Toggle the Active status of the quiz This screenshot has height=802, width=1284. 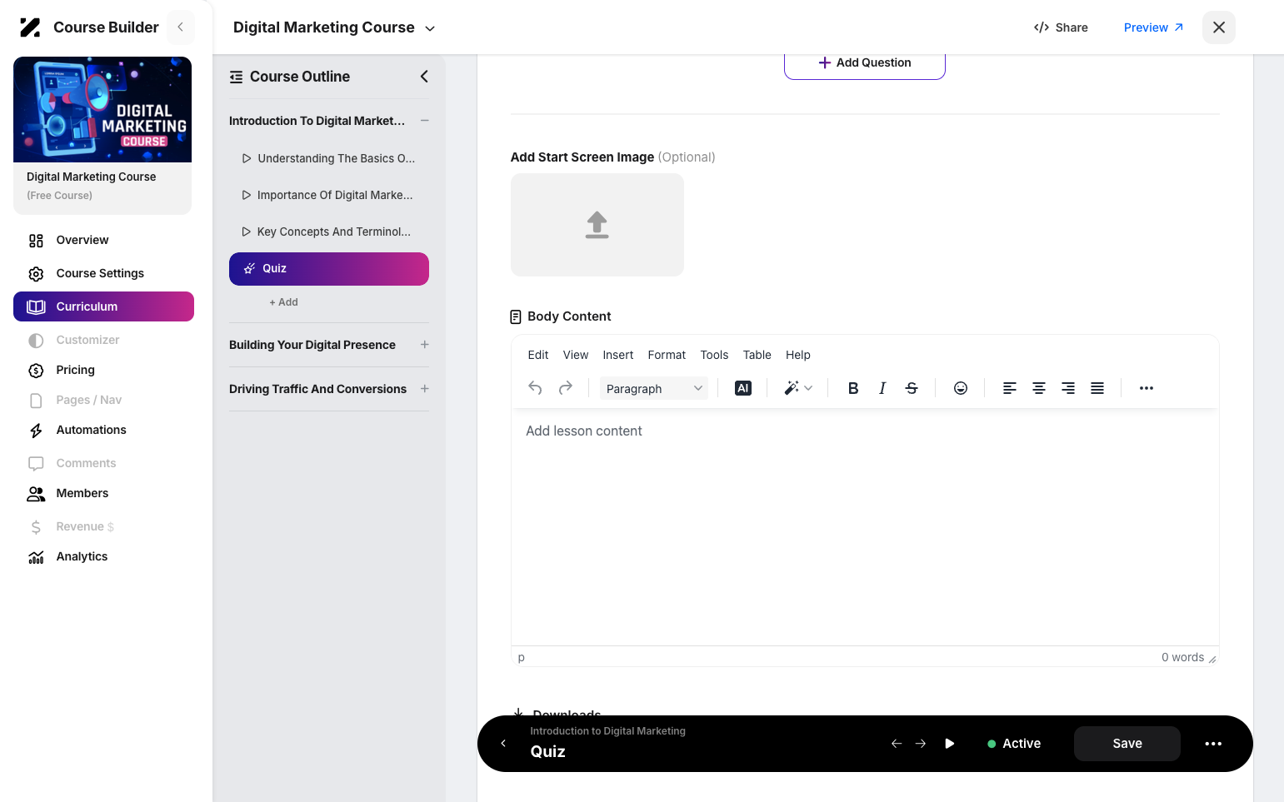[x=1014, y=744]
